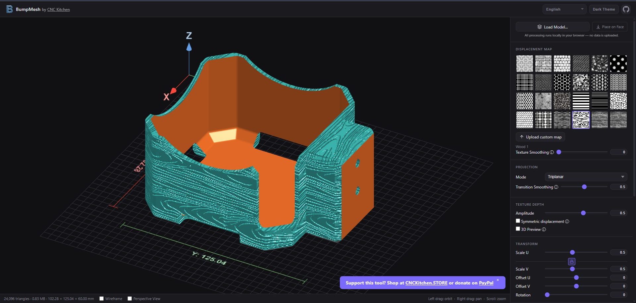The height and width of the screenshot is (303, 636).
Task: Enable Symmetric displacement checkbox
Action: point(518,221)
